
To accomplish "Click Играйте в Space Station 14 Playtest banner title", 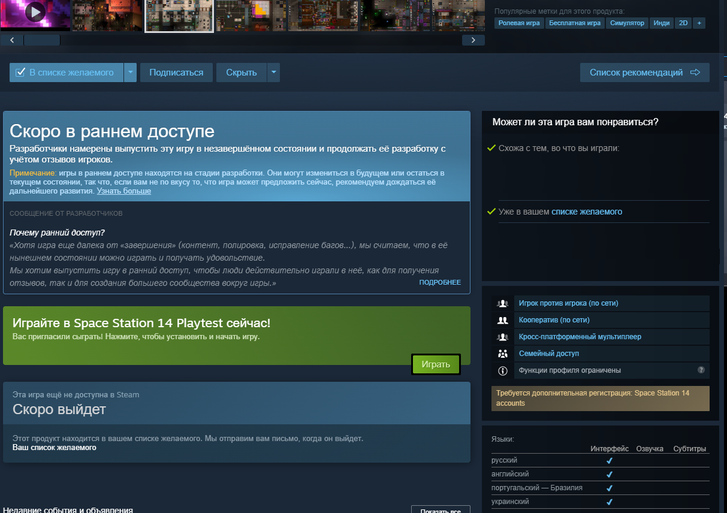I will (141, 323).
